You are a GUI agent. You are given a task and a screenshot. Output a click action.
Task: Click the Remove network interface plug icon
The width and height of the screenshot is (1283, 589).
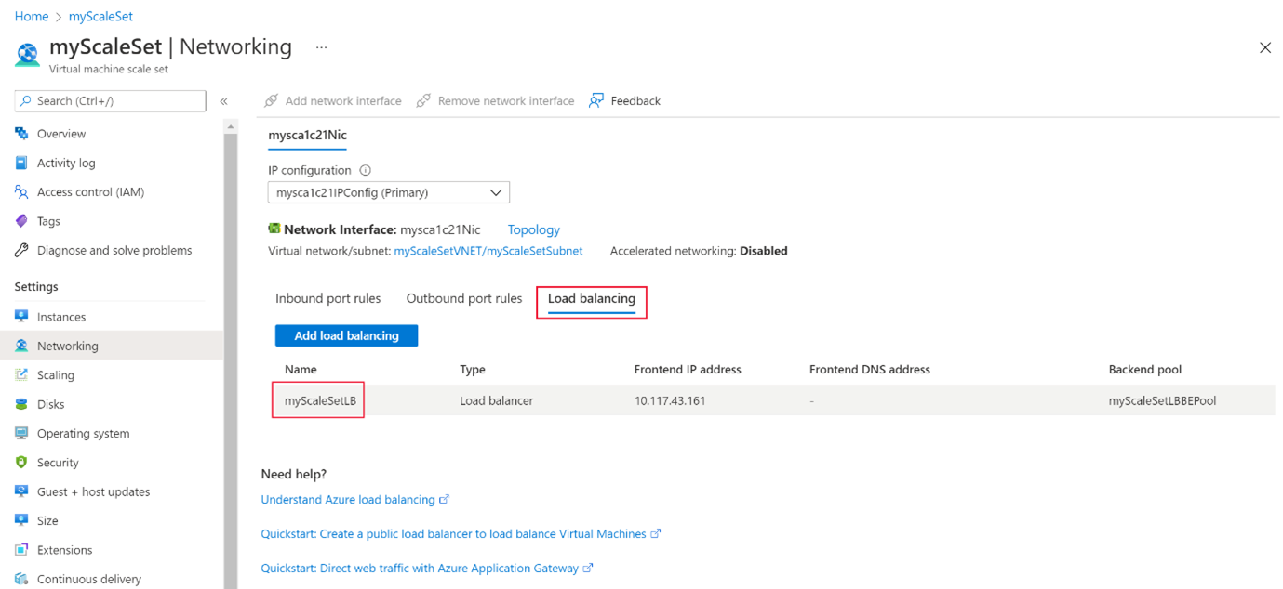(x=423, y=100)
